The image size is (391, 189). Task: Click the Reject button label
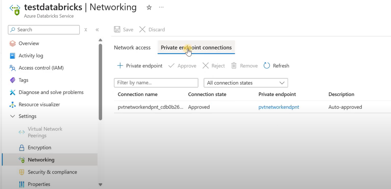click(x=218, y=66)
